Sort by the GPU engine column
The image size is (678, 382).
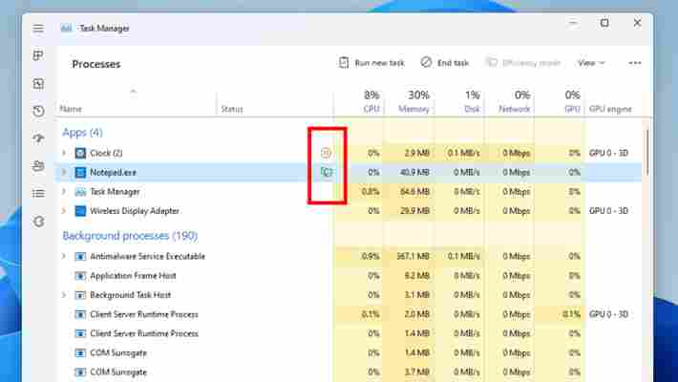pos(610,109)
